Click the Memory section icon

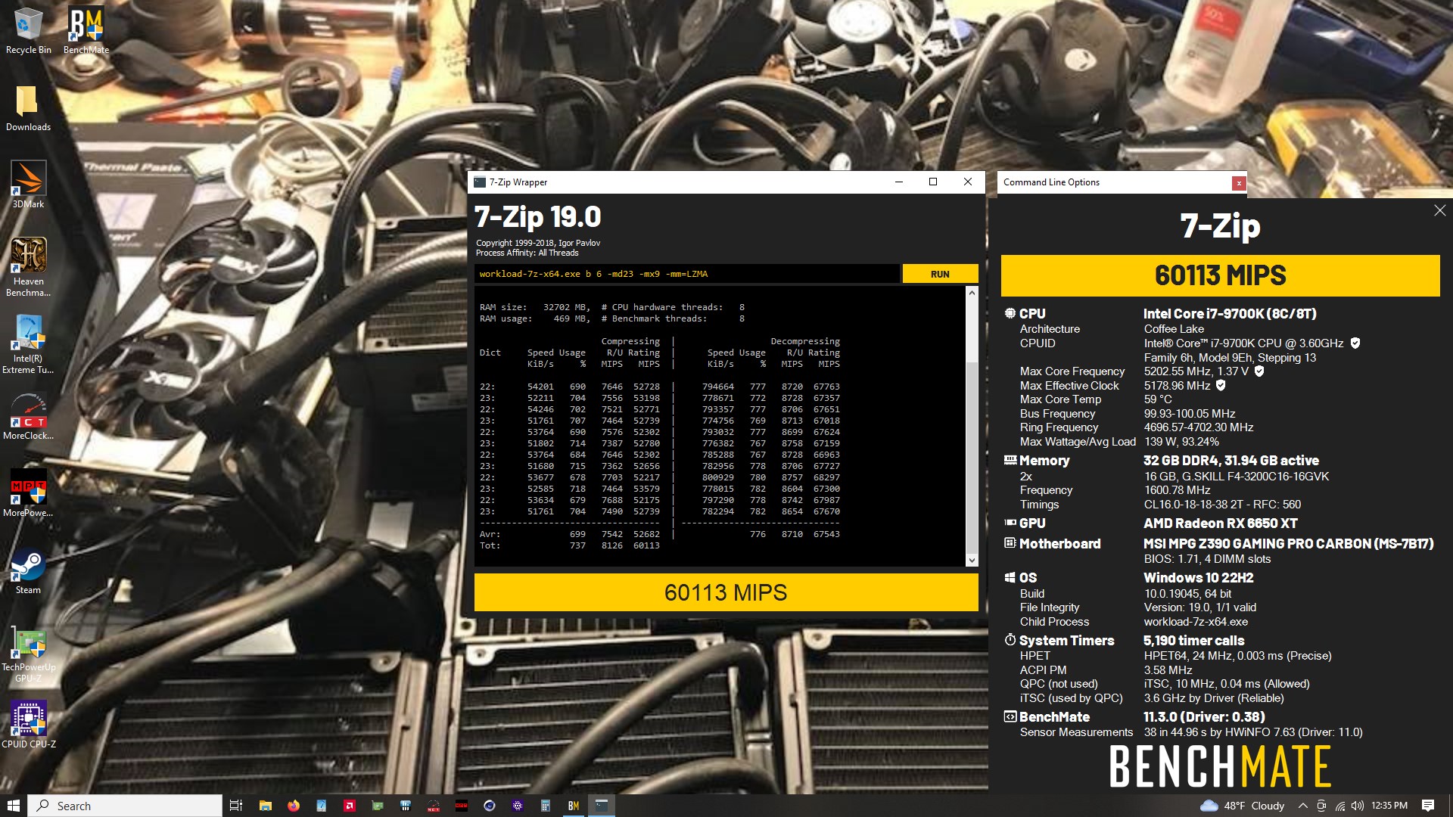1010,460
